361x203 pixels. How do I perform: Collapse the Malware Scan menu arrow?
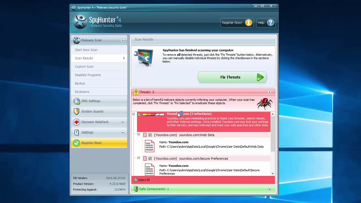tap(123, 40)
